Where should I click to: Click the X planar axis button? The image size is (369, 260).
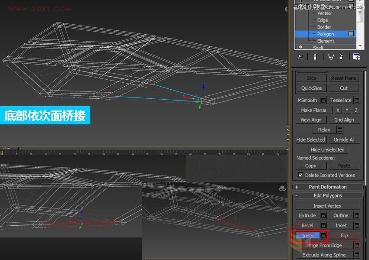point(338,110)
